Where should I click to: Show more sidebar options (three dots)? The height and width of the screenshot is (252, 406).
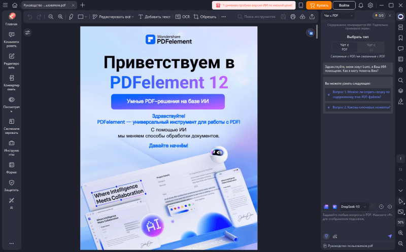pos(11,243)
